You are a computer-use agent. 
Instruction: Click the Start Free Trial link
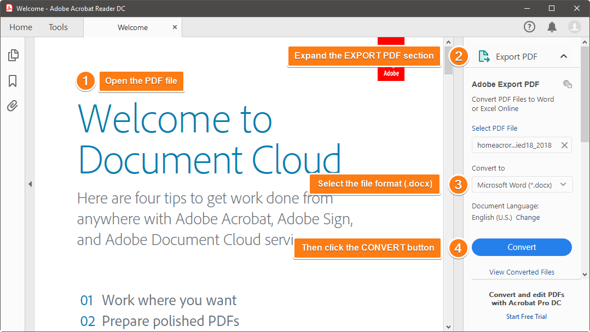point(526,316)
